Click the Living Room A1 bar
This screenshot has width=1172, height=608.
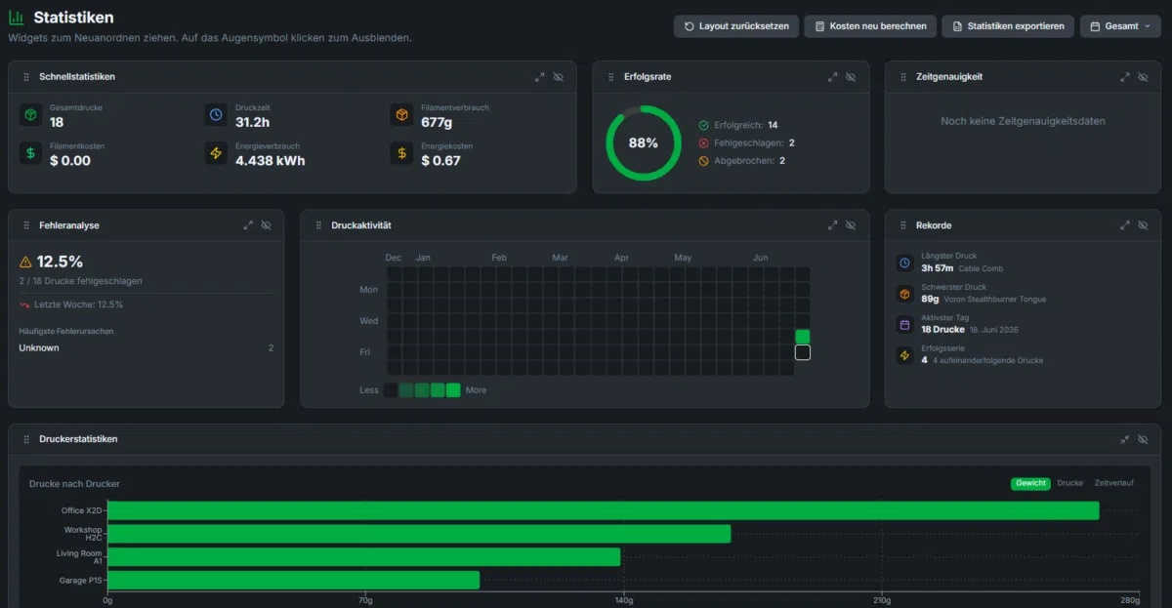[x=364, y=557]
